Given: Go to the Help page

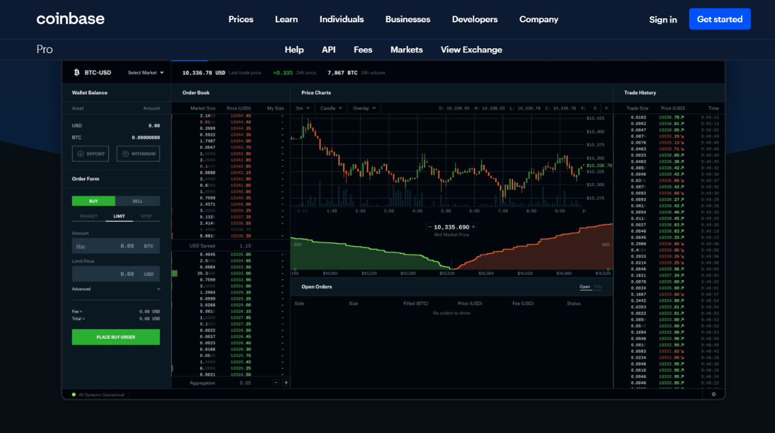Looking at the screenshot, I should click(x=294, y=50).
